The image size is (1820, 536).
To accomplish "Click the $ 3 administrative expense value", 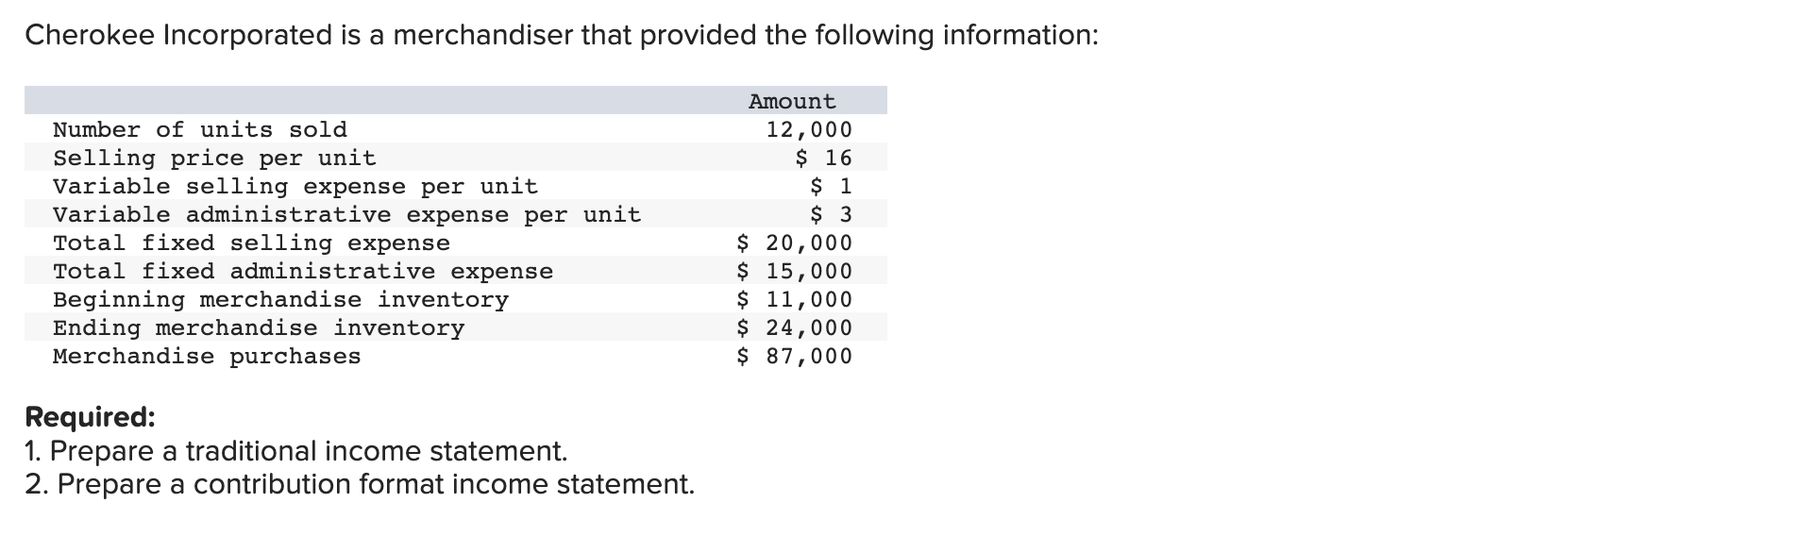I will point(832,214).
